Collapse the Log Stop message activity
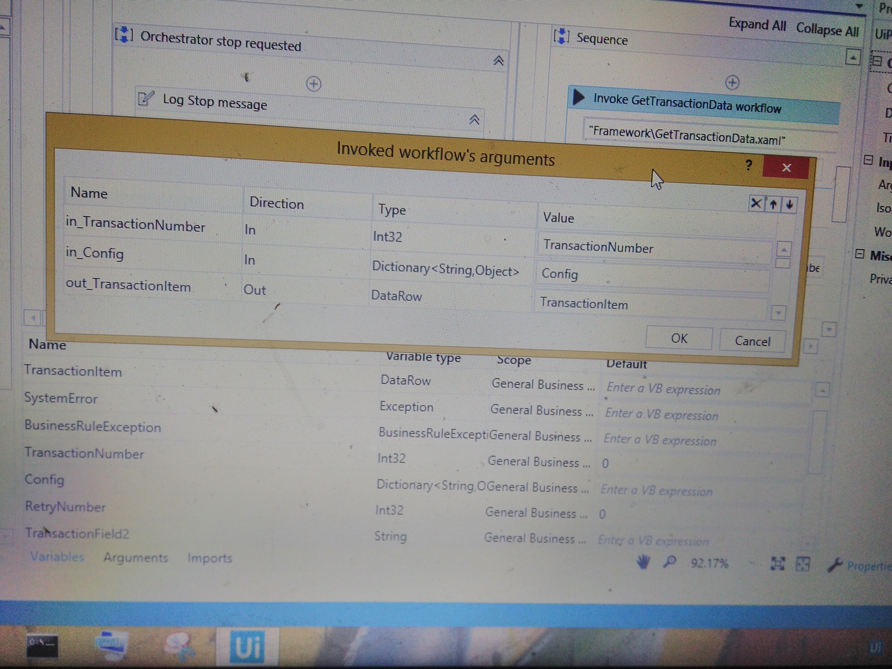The image size is (892, 669). pos(474,119)
